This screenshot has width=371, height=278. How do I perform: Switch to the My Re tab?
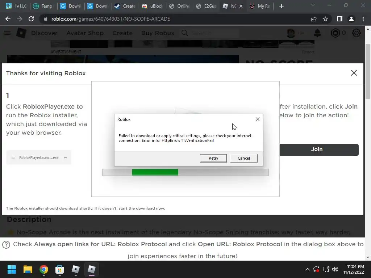coord(260,6)
